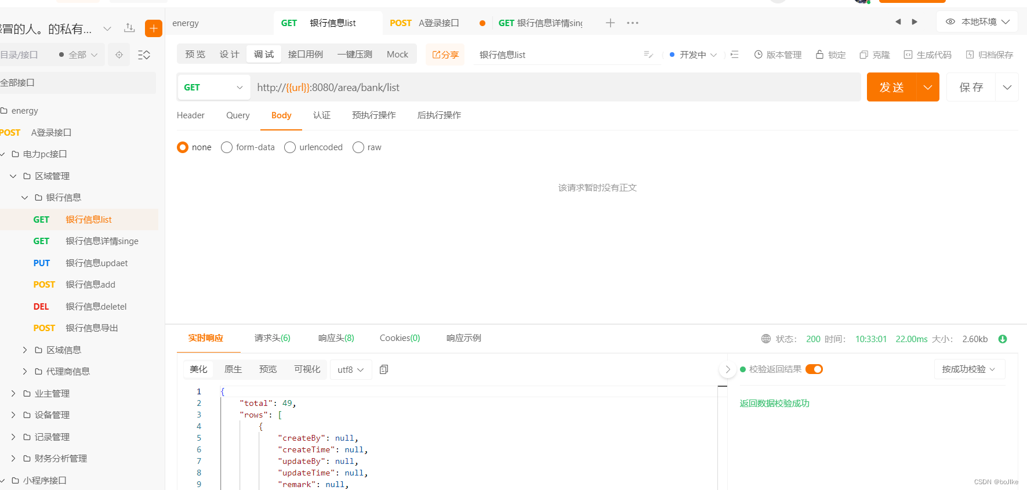
Task: Switch response view to 原生
Action: [x=233, y=369]
